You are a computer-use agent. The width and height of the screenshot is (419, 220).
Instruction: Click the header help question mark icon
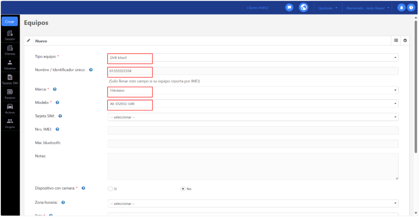coord(411,8)
